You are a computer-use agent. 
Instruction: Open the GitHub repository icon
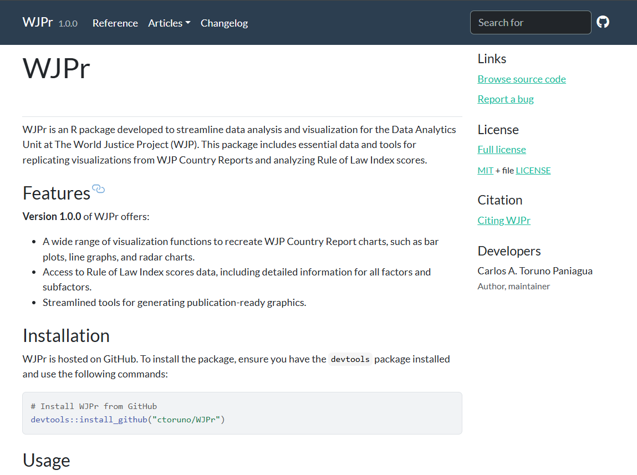pos(603,22)
